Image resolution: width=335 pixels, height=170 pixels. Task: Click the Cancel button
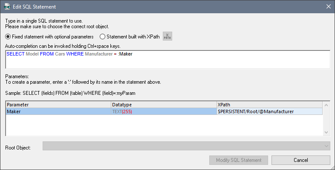click(301, 160)
